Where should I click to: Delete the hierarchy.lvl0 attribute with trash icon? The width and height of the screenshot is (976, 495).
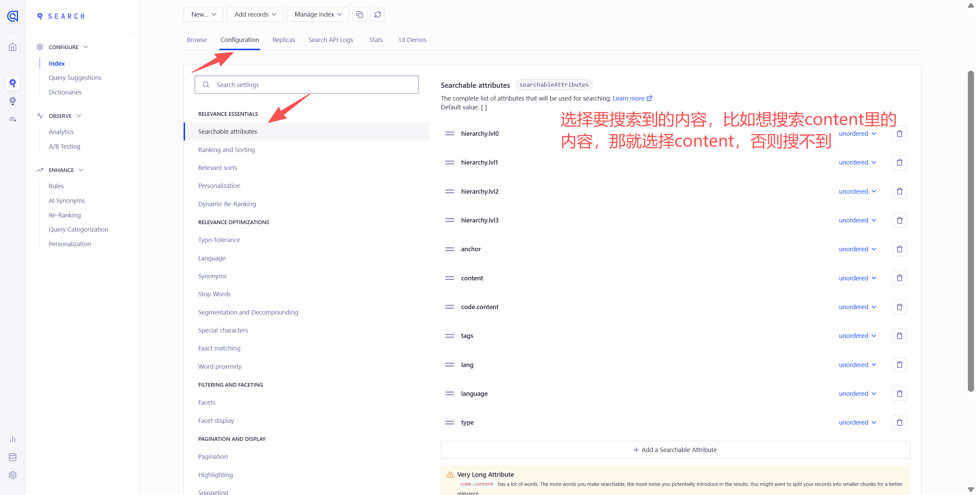[899, 134]
